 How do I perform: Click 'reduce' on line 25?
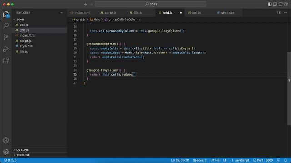point(127,74)
